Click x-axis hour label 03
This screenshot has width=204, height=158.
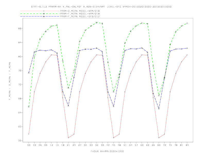point(34,145)
